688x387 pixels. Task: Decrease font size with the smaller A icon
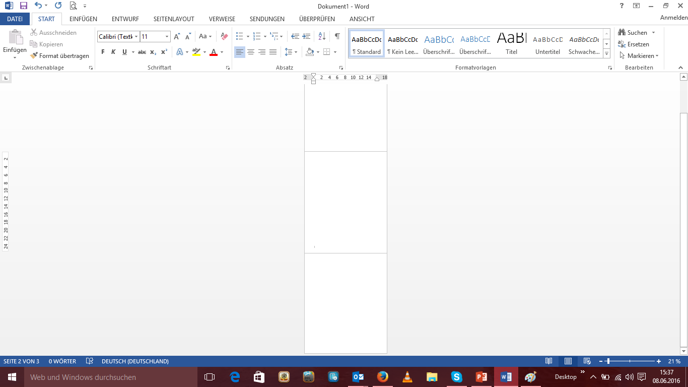point(188,37)
